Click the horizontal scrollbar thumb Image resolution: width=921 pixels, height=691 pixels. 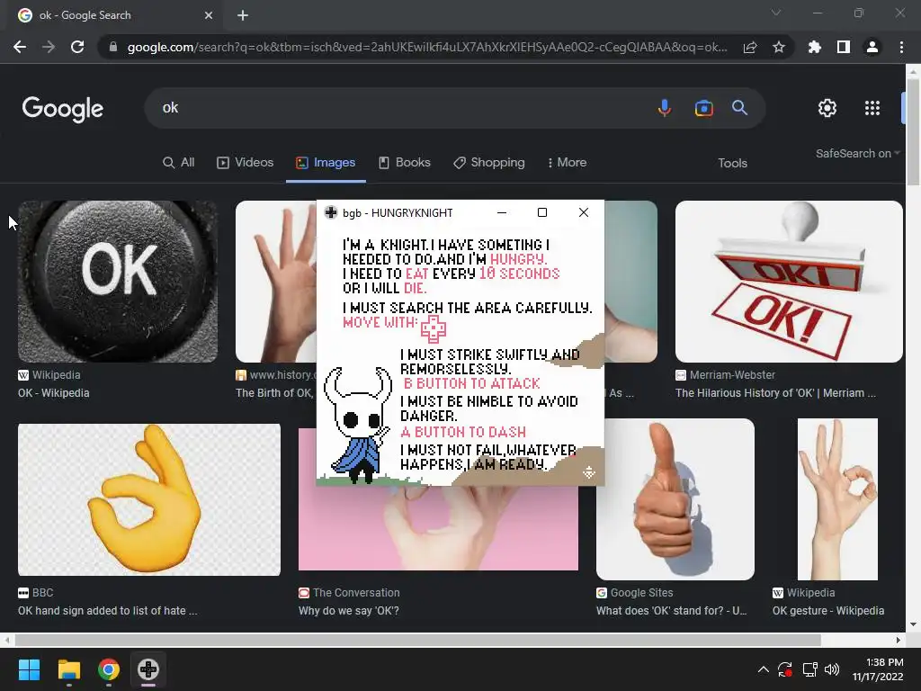click(x=417, y=640)
